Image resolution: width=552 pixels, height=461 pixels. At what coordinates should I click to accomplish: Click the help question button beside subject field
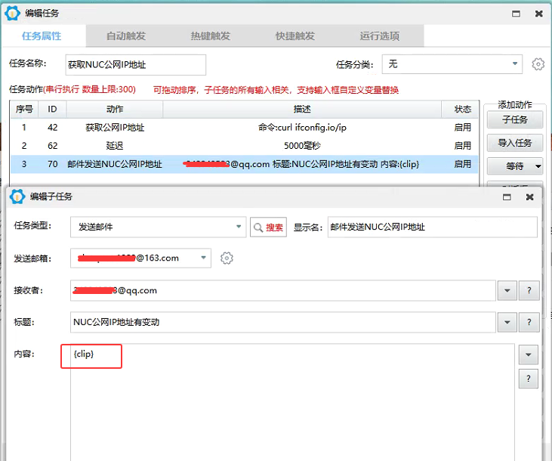(x=529, y=322)
